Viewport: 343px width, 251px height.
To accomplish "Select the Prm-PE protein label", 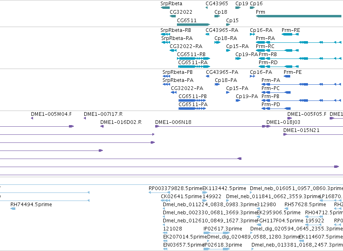I will click(x=293, y=72).
